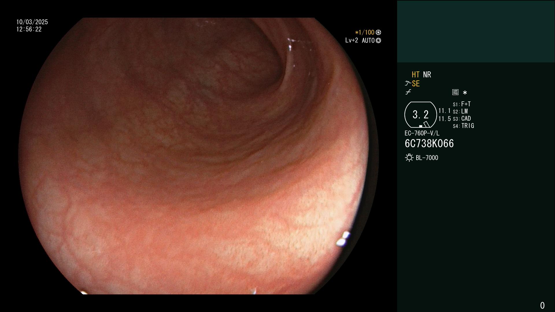
Task: Click the 11.5 diameter value
Action: coord(445,119)
